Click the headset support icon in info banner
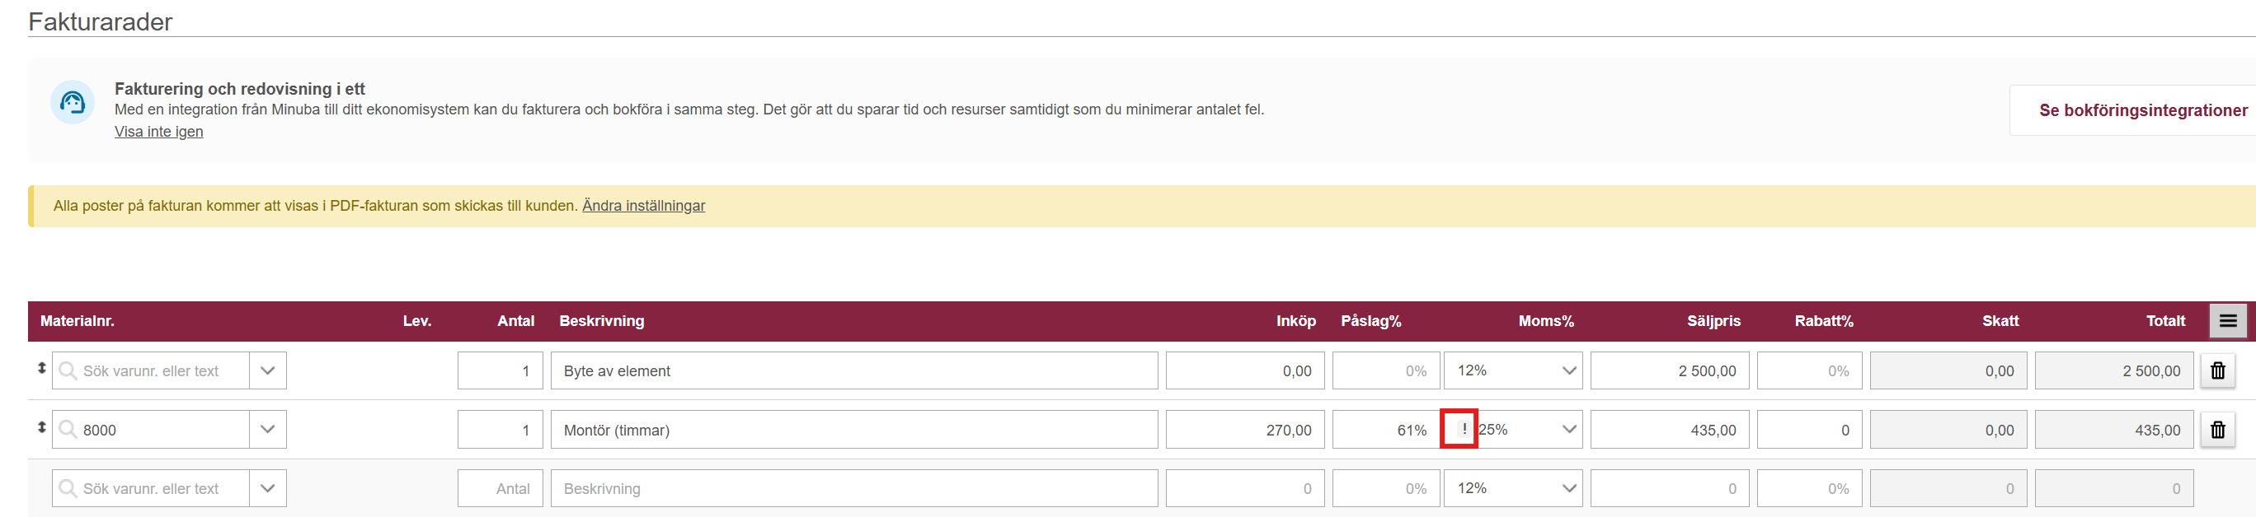The width and height of the screenshot is (2256, 517). point(73,102)
